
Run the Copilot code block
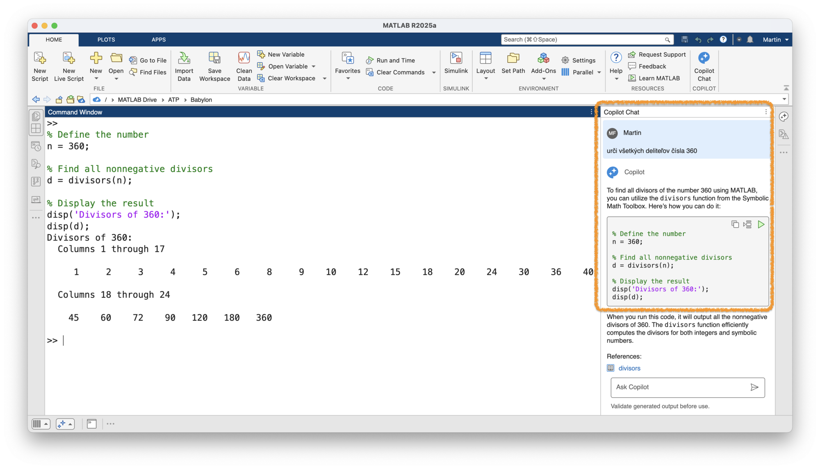[x=761, y=224]
